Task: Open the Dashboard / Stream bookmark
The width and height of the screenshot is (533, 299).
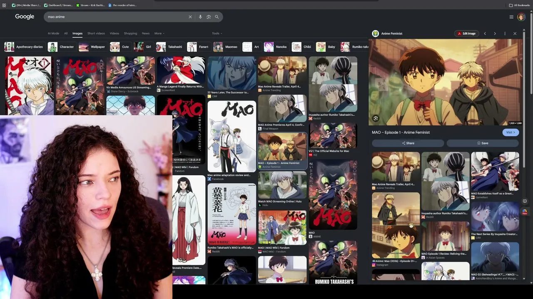Action: click(x=58, y=5)
